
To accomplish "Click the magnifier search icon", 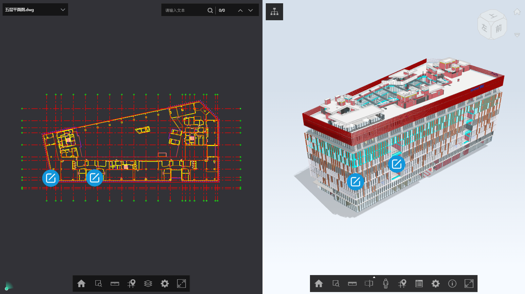I will [210, 10].
